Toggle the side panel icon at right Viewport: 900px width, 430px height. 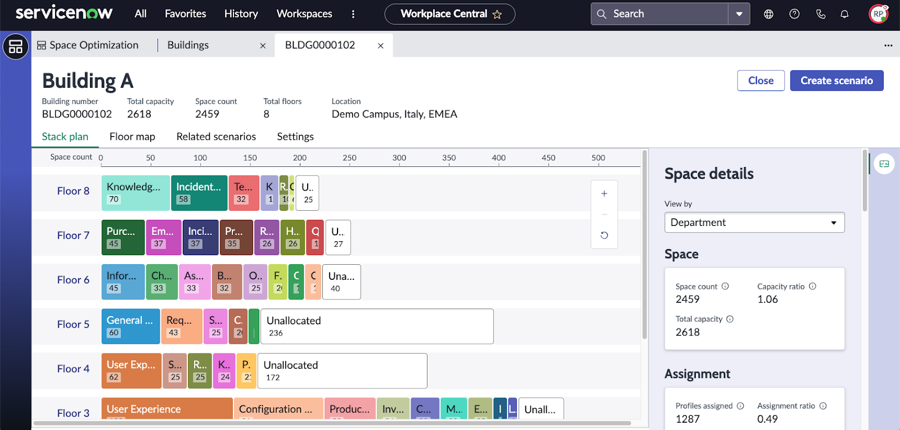click(x=884, y=164)
